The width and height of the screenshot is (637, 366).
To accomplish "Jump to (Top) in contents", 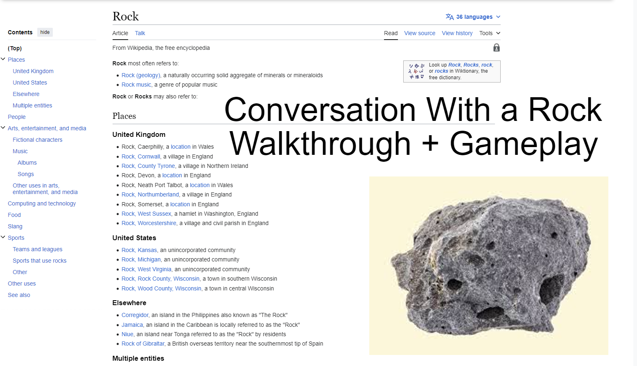I will coord(15,48).
